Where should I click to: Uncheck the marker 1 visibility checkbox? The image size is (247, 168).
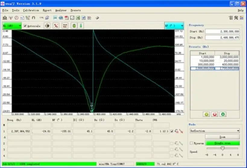coord(172,131)
